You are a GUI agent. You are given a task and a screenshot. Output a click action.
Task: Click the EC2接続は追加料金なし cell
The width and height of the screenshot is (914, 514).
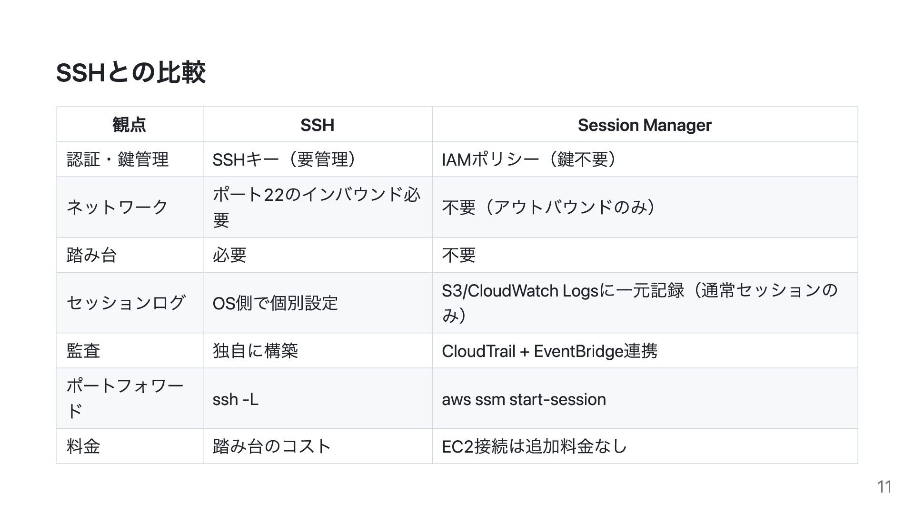pyautogui.click(x=534, y=446)
